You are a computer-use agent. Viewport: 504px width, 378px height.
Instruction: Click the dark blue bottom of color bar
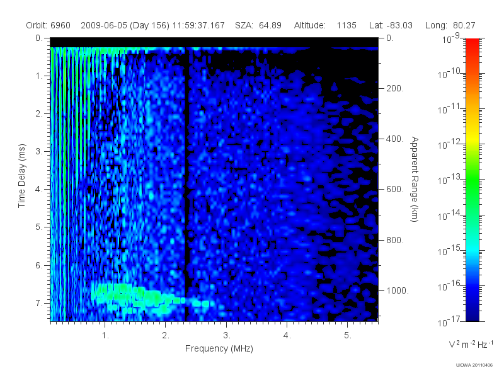472,312
